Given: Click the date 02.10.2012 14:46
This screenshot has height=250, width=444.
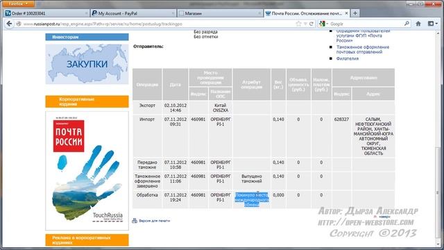Looking at the screenshot, I should [x=176, y=108].
